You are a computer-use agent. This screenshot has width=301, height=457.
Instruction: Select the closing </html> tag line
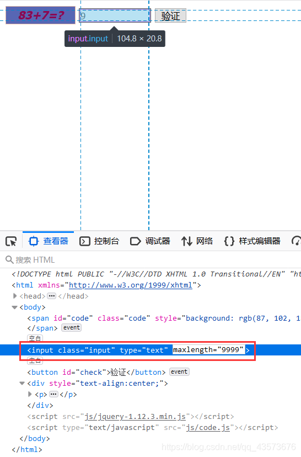click(27, 450)
